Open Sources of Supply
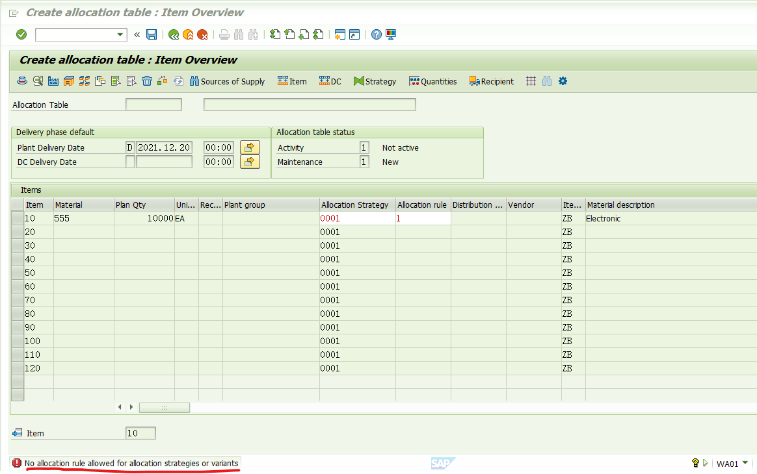757x474 pixels. click(x=228, y=82)
